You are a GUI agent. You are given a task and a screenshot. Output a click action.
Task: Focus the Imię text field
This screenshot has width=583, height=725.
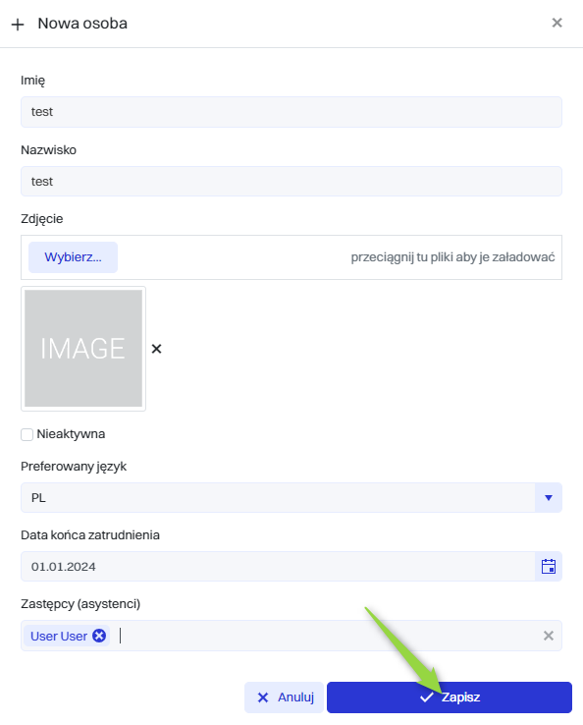[x=291, y=112]
